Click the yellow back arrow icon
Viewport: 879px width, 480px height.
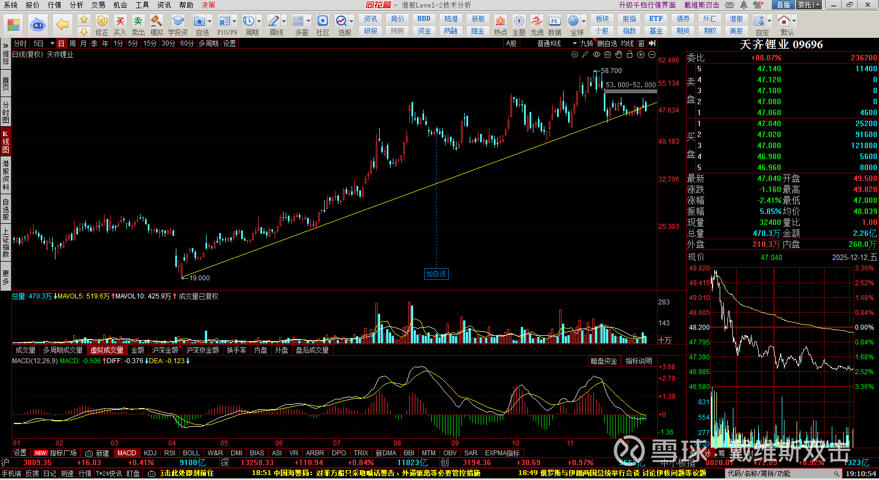63,25
